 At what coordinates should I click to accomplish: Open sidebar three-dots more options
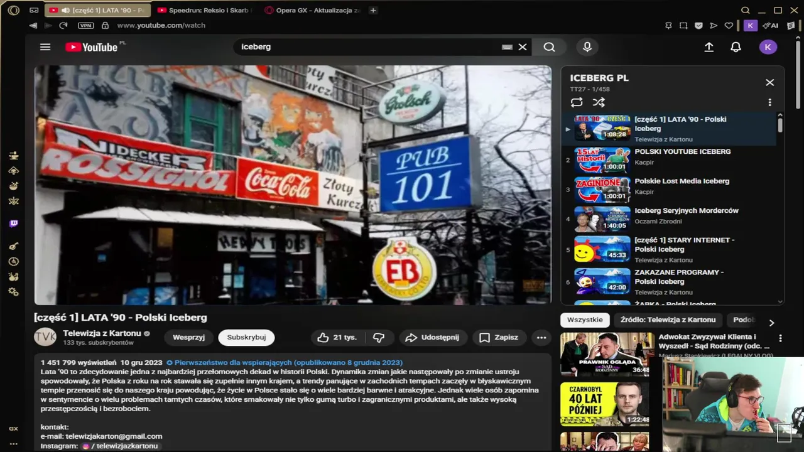pyautogui.click(x=13, y=444)
